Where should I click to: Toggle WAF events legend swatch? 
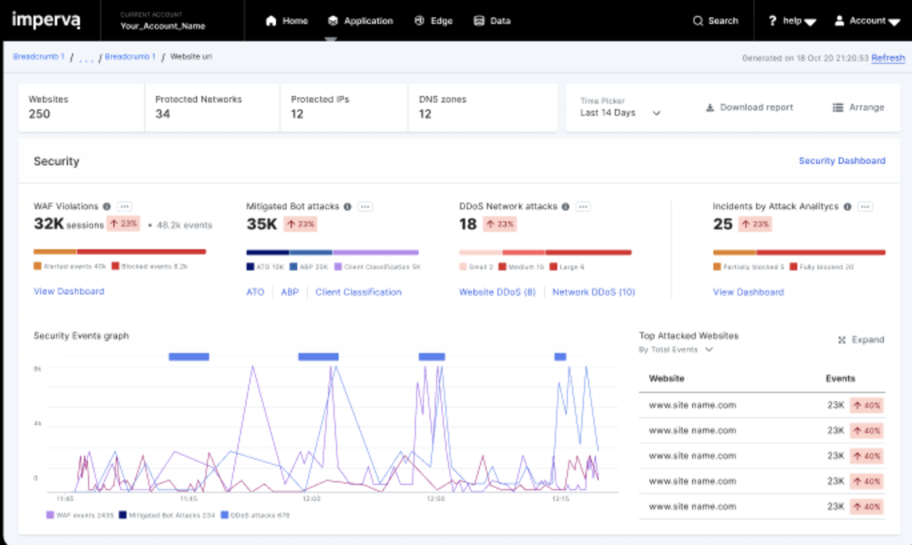(x=50, y=515)
